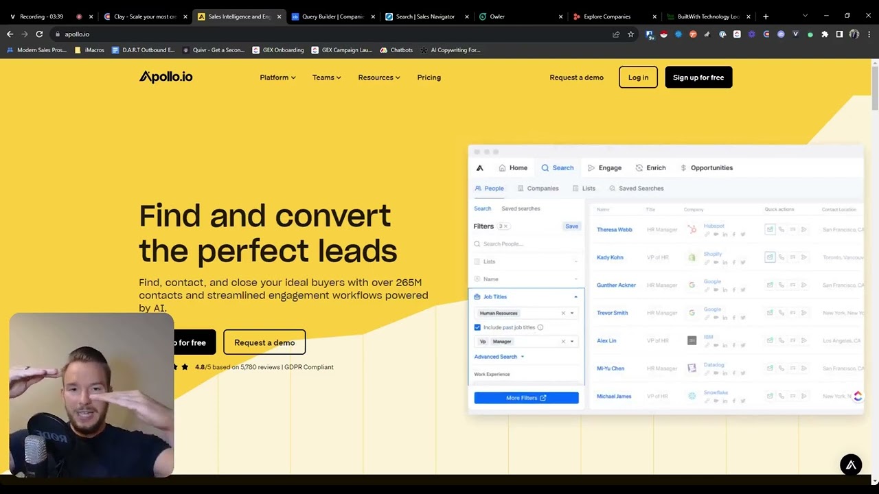This screenshot has height=494, width=879.
Task: Click the tab search chevron icon
Action: 805,16
